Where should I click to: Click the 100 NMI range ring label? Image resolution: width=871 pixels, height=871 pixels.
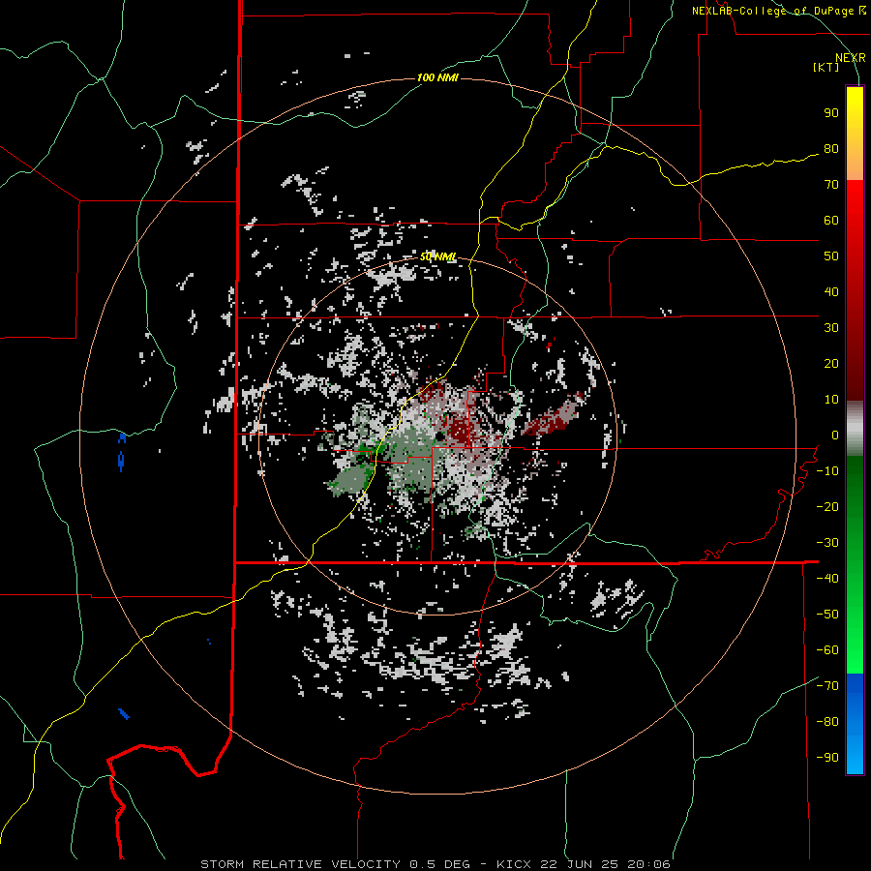coord(437,77)
